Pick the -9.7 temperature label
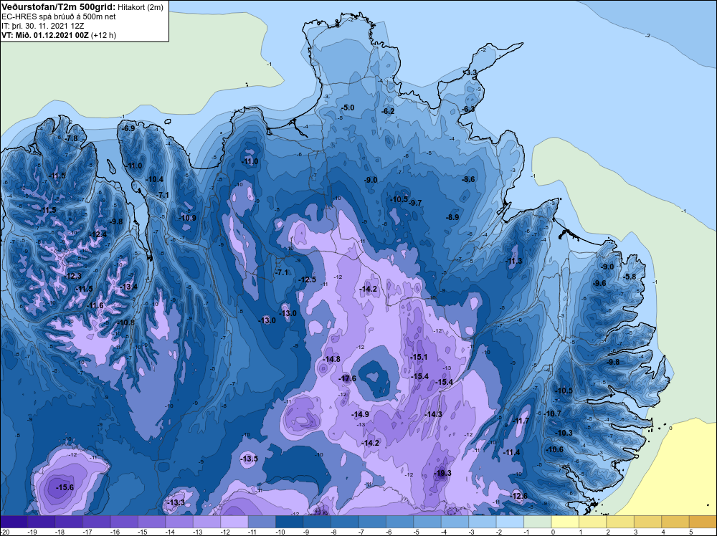This screenshot has height=536, width=717. click(415, 203)
